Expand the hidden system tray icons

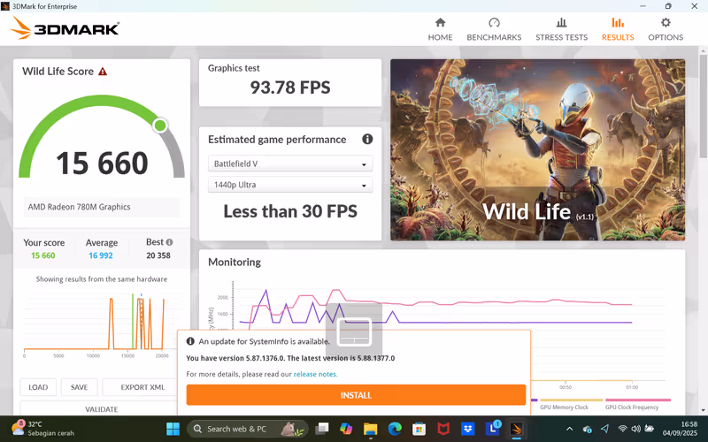click(569, 429)
